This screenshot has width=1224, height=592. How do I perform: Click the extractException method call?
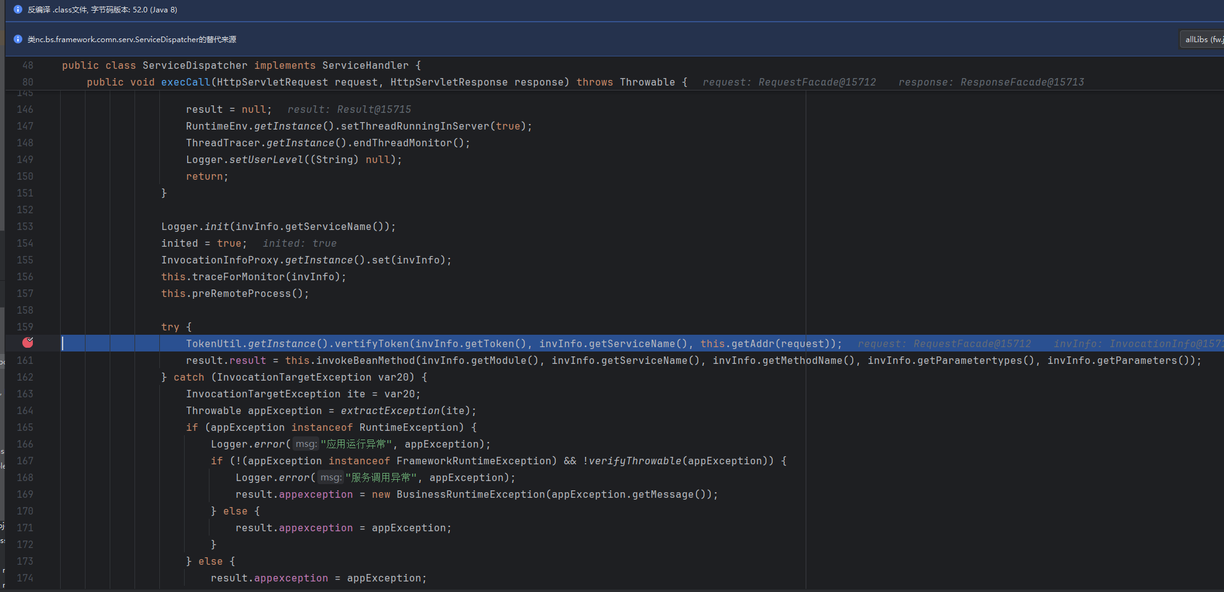click(x=390, y=410)
